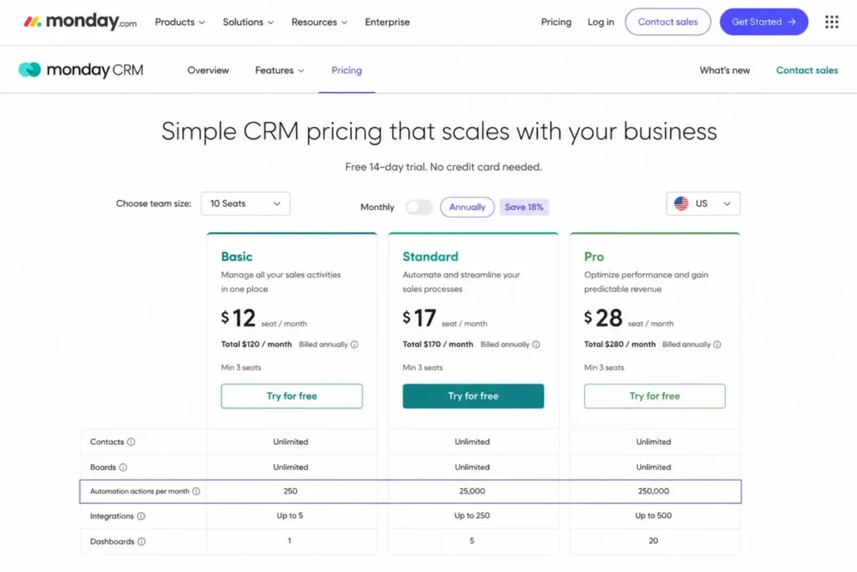Open the What's new link
857x572 pixels.
pyautogui.click(x=725, y=70)
